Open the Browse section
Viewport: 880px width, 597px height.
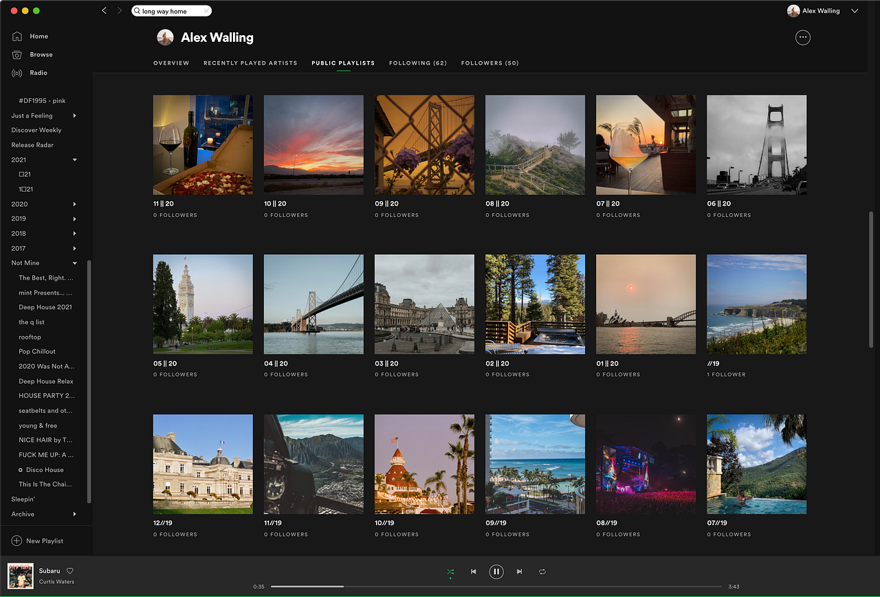pyautogui.click(x=41, y=54)
